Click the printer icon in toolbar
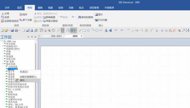Screen dimensions: 190x108 click(x=16, y=30)
